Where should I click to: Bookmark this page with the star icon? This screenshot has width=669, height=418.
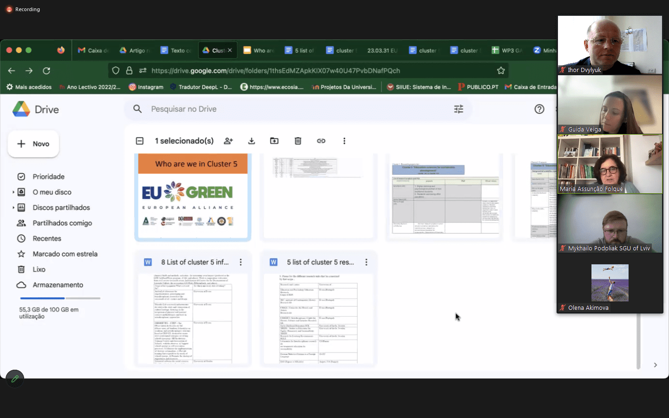[501, 71]
